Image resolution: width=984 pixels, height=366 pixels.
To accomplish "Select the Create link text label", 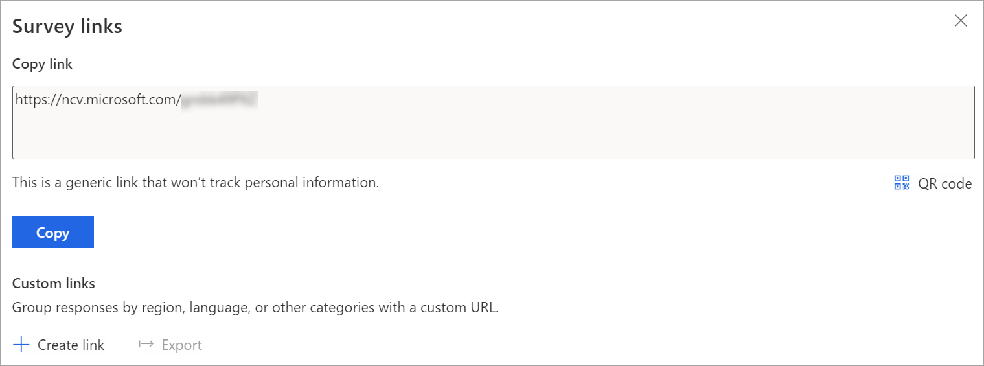I will (71, 345).
